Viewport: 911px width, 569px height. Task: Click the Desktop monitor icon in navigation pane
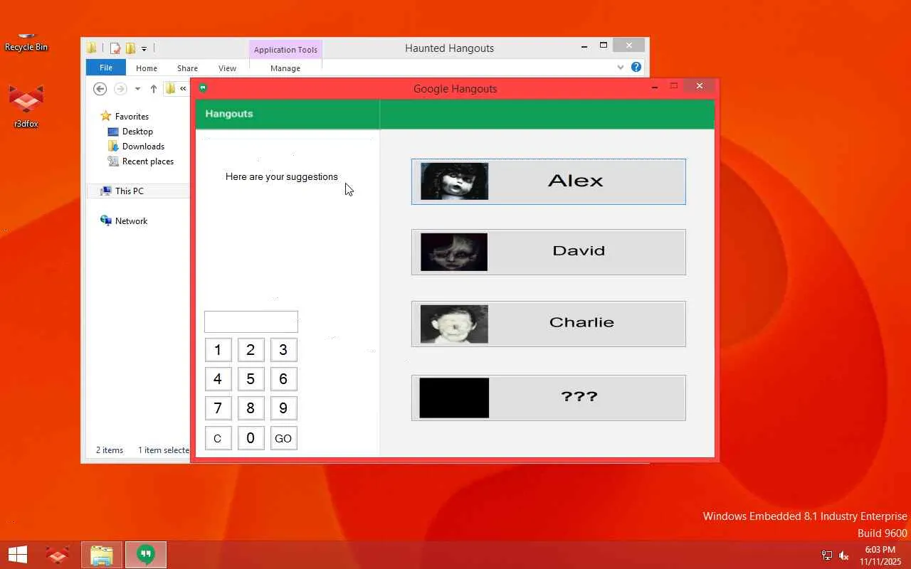click(x=112, y=132)
